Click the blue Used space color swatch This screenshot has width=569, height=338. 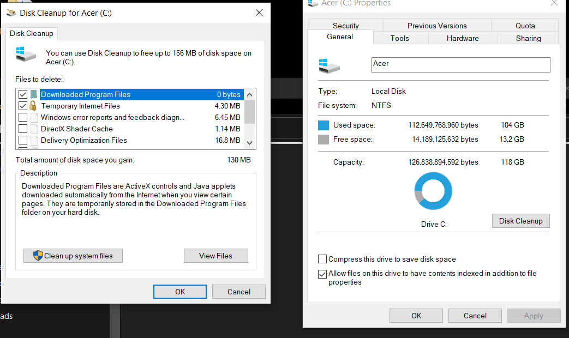(322, 125)
